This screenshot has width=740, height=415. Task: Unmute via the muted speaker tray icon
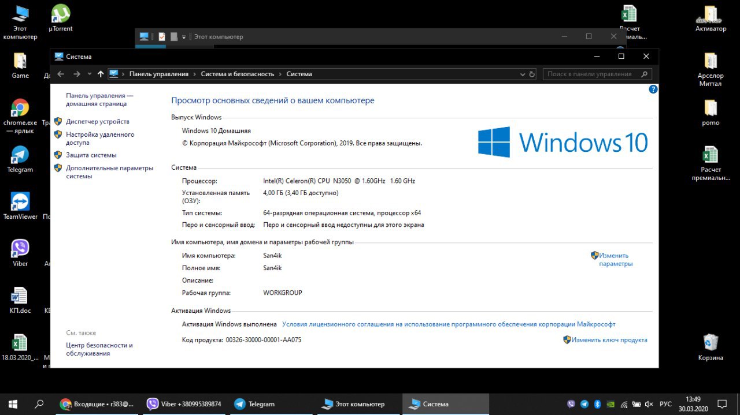point(649,404)
